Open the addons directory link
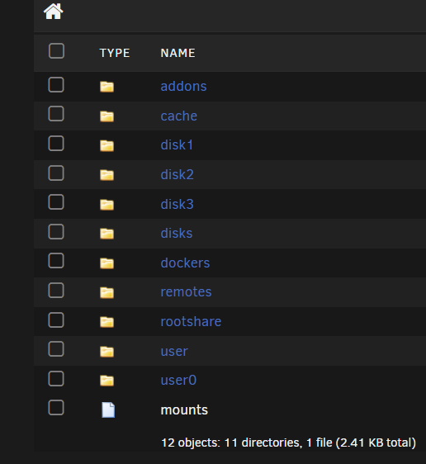 (x=183, y=87)
